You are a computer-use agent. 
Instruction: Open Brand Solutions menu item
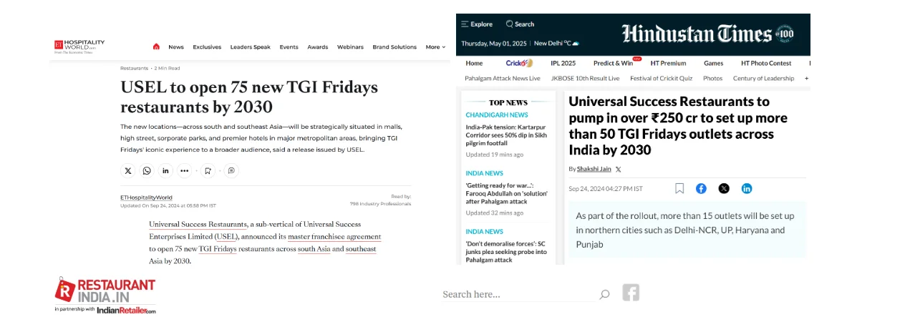coord(395,47)
